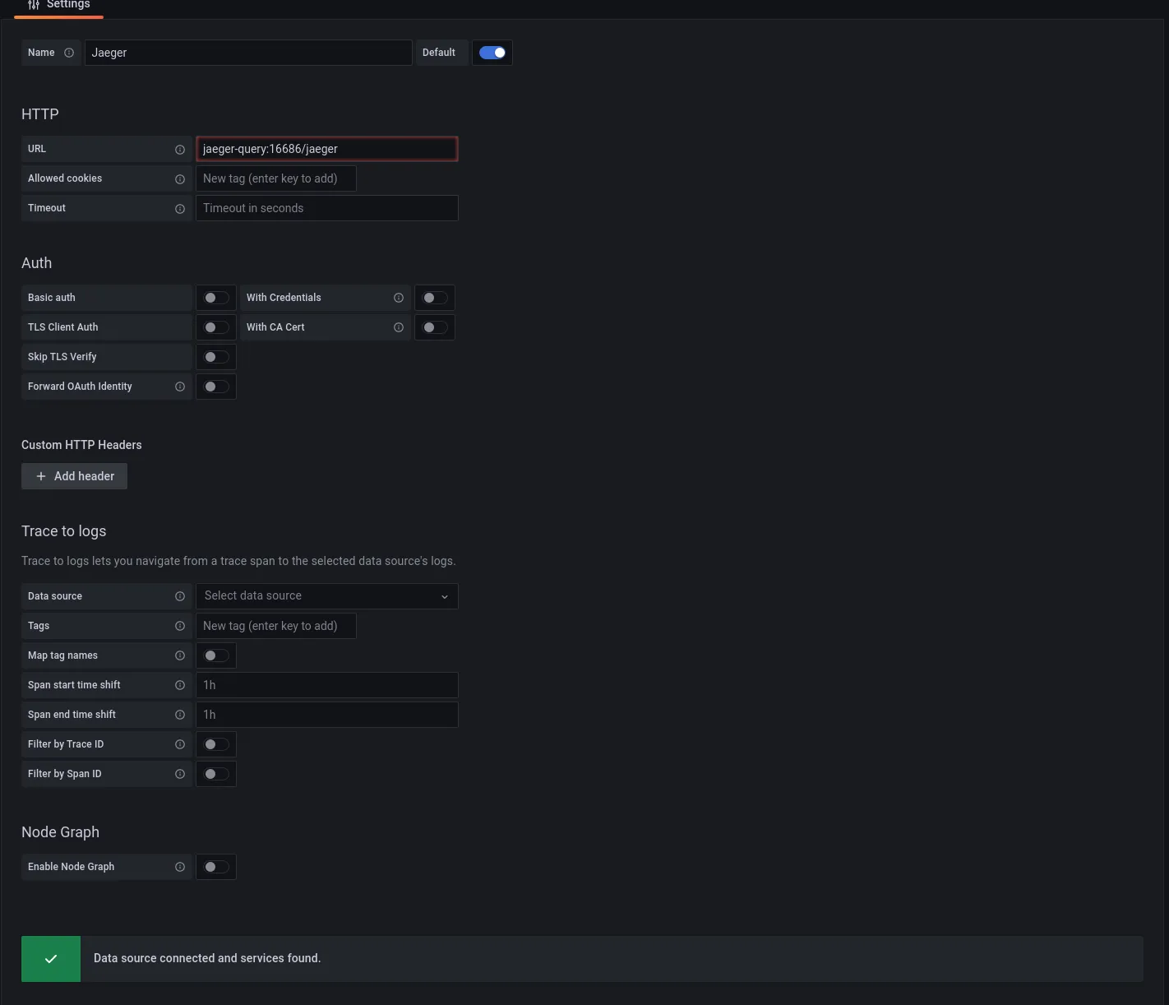
Task: Open the Select data source dropdown
Action: (327, 596)
